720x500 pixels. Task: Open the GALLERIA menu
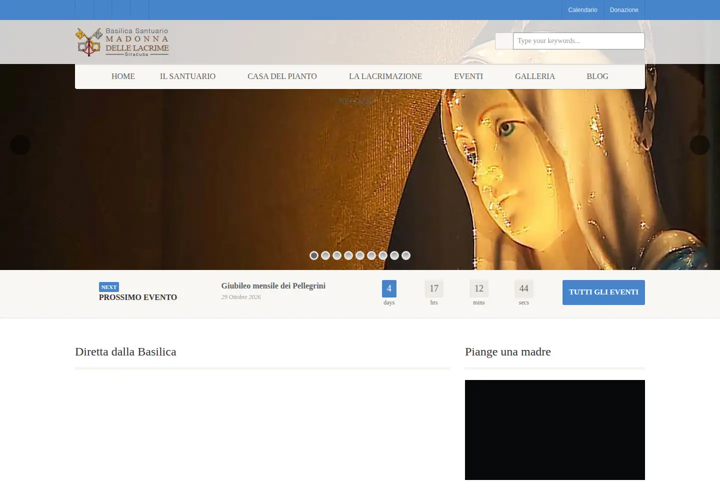click(x=535, y=76)
